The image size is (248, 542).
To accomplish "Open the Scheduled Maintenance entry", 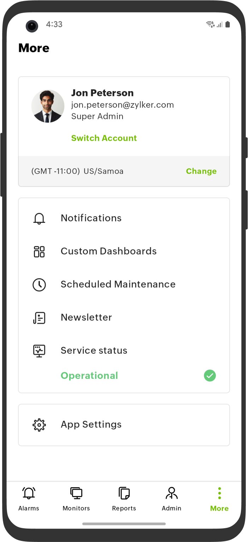I will click(118, 284).
